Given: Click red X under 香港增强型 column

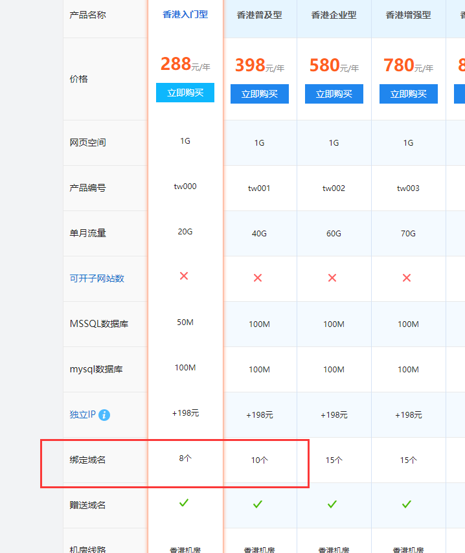Looking at the screenshot, I should point(407,278).
